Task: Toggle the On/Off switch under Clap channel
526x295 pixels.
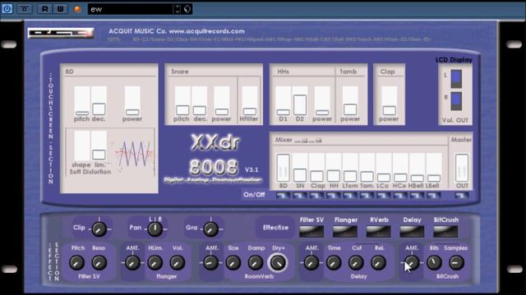Action: point(316,195)
